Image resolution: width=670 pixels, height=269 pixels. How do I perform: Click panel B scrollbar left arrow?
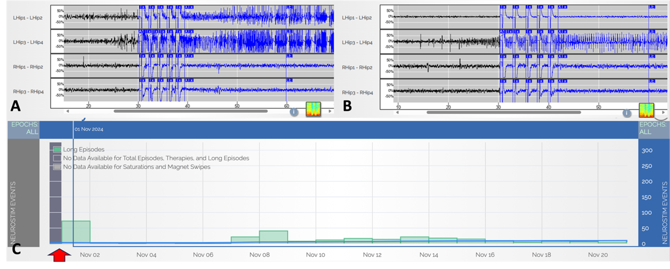(397, 112)
